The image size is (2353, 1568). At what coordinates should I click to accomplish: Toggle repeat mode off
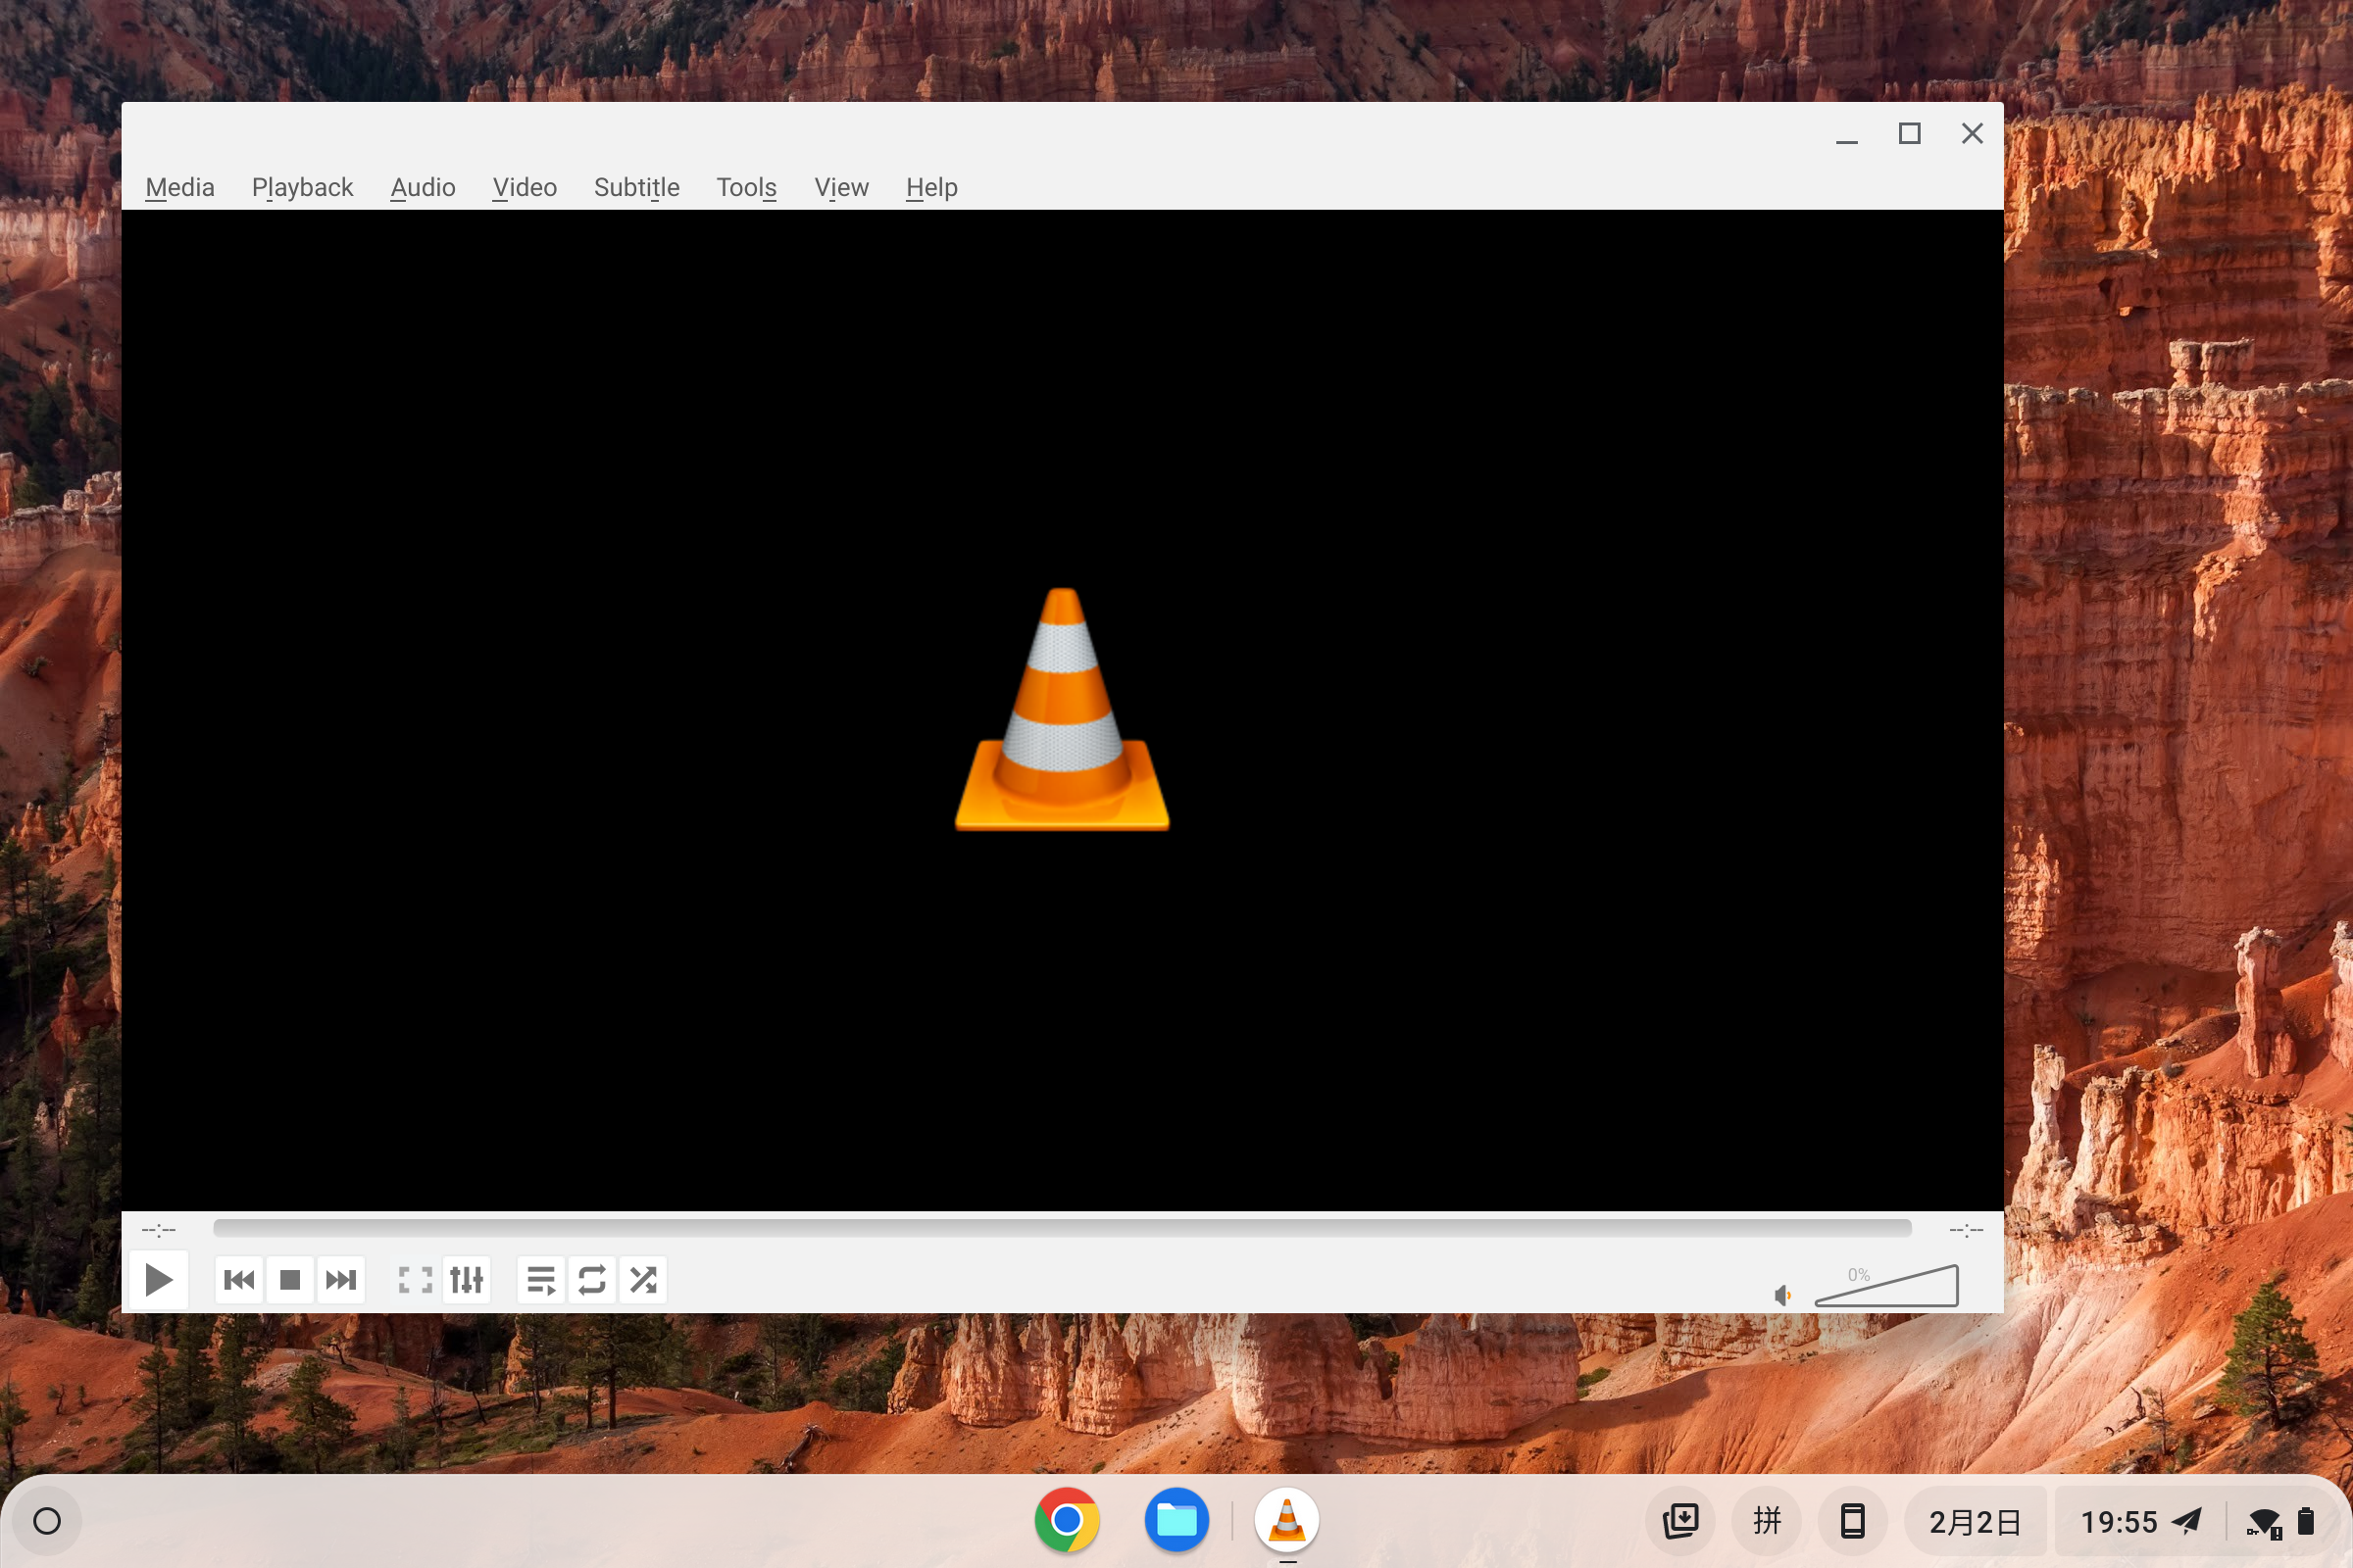591,1279
